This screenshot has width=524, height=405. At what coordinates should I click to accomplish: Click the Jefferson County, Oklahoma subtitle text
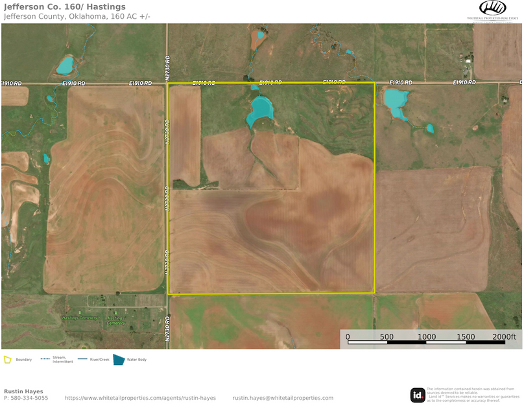coord(77,16)
